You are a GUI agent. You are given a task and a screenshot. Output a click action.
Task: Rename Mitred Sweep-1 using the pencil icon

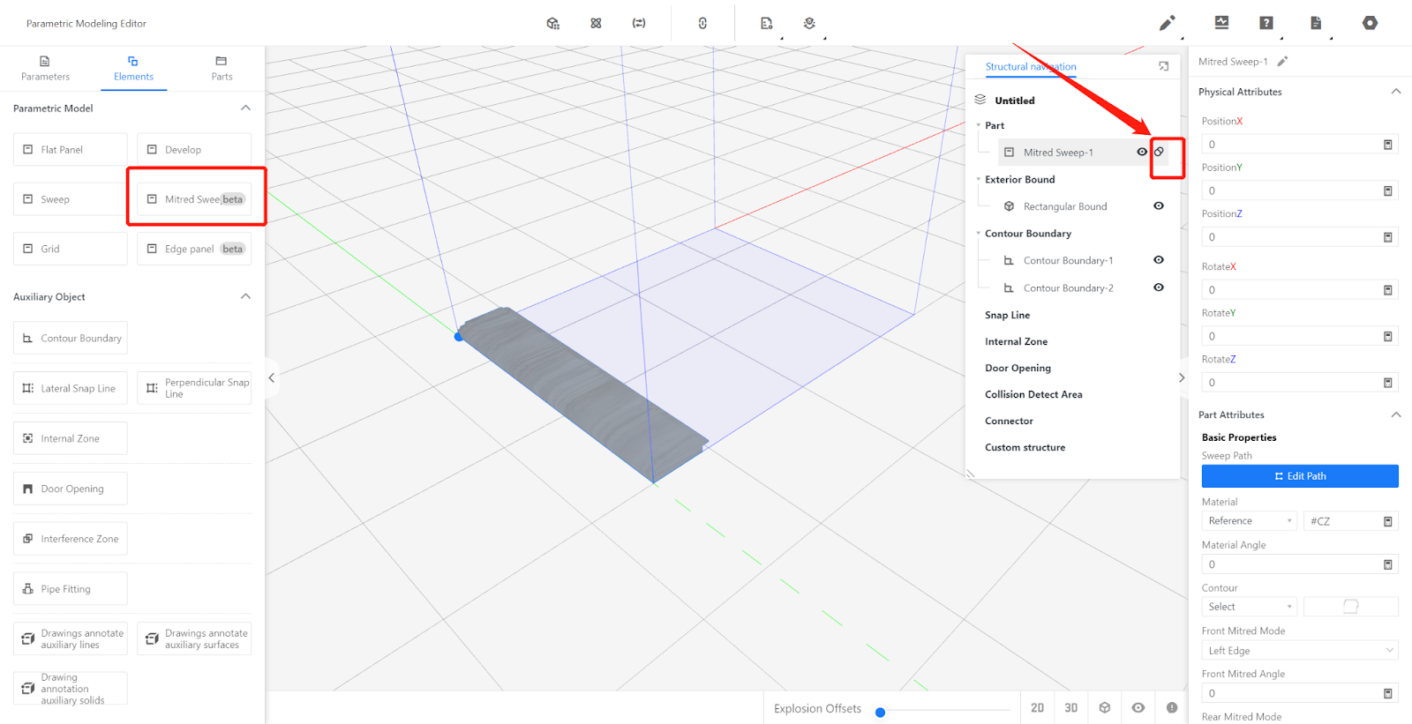point(1282,62)
